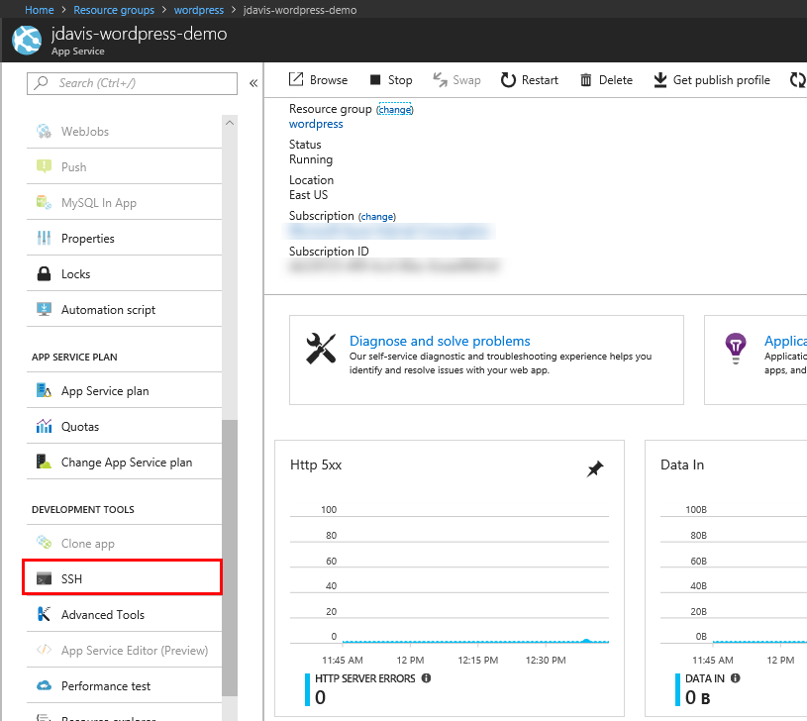The height and width of the screenshot is (721, 807).
Task: Click the sidebar scroll up arrow
Action: [230, 123]
